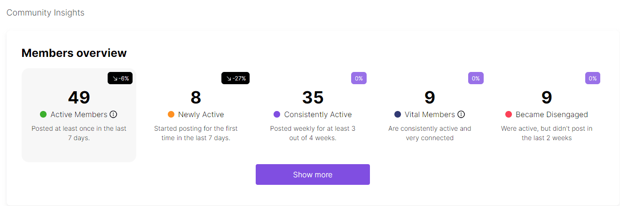Click info icon beside Vital Members
This screenshot has height=206, width=620.
(x=461, y=114)
